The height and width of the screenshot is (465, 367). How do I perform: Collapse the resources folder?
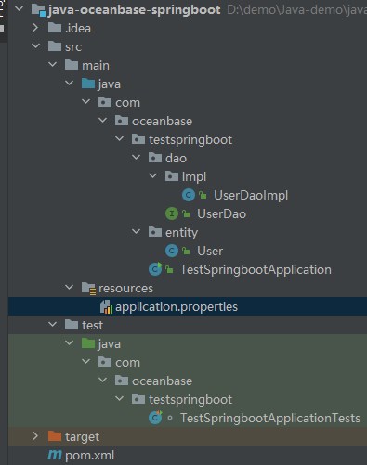coord(70,288)
